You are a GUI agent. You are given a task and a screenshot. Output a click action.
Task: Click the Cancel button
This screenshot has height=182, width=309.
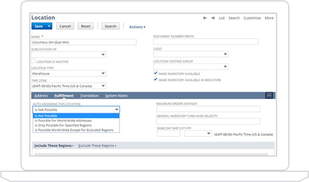65,26
